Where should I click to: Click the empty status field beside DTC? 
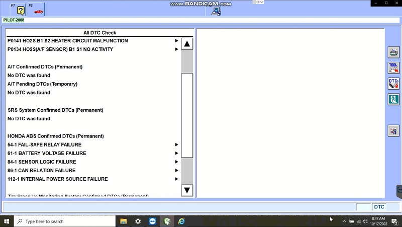[x=364, y=207]
